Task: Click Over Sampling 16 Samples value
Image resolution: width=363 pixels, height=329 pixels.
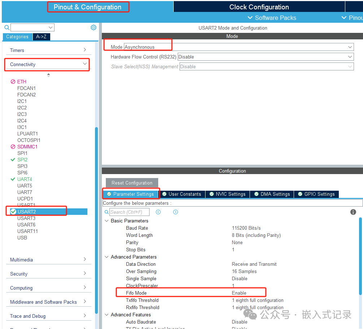Action: pos(244,271)
